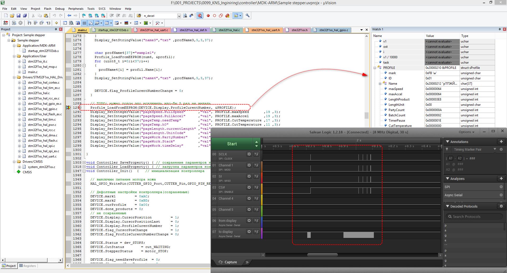This screenshot has height=273, width=507.
Task: Insert a breakpoint with the red dot icon
Action: [x=208, y=16]
